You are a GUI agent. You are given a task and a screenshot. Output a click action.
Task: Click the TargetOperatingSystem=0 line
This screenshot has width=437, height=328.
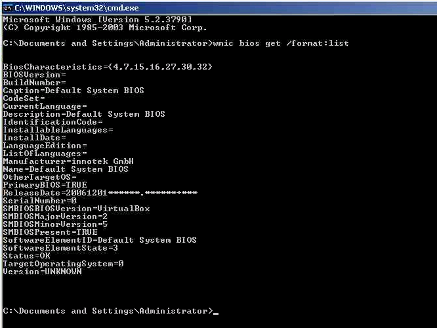(x=63, y=264)
